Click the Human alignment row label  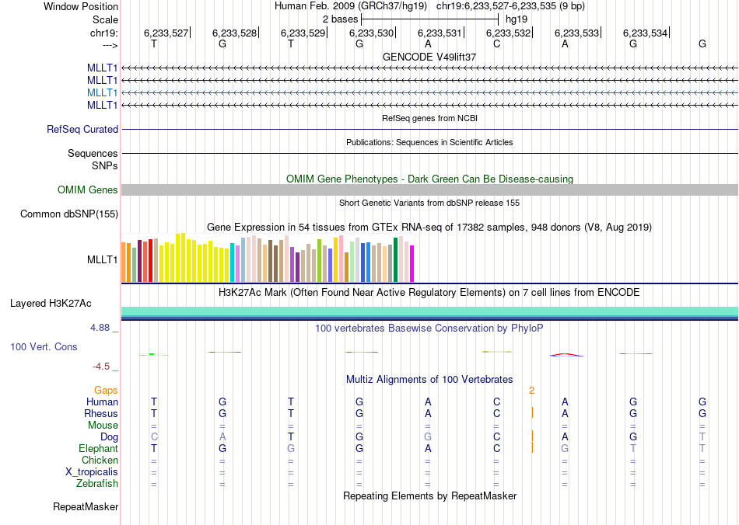pyautogui.click(x=102, y=402)
